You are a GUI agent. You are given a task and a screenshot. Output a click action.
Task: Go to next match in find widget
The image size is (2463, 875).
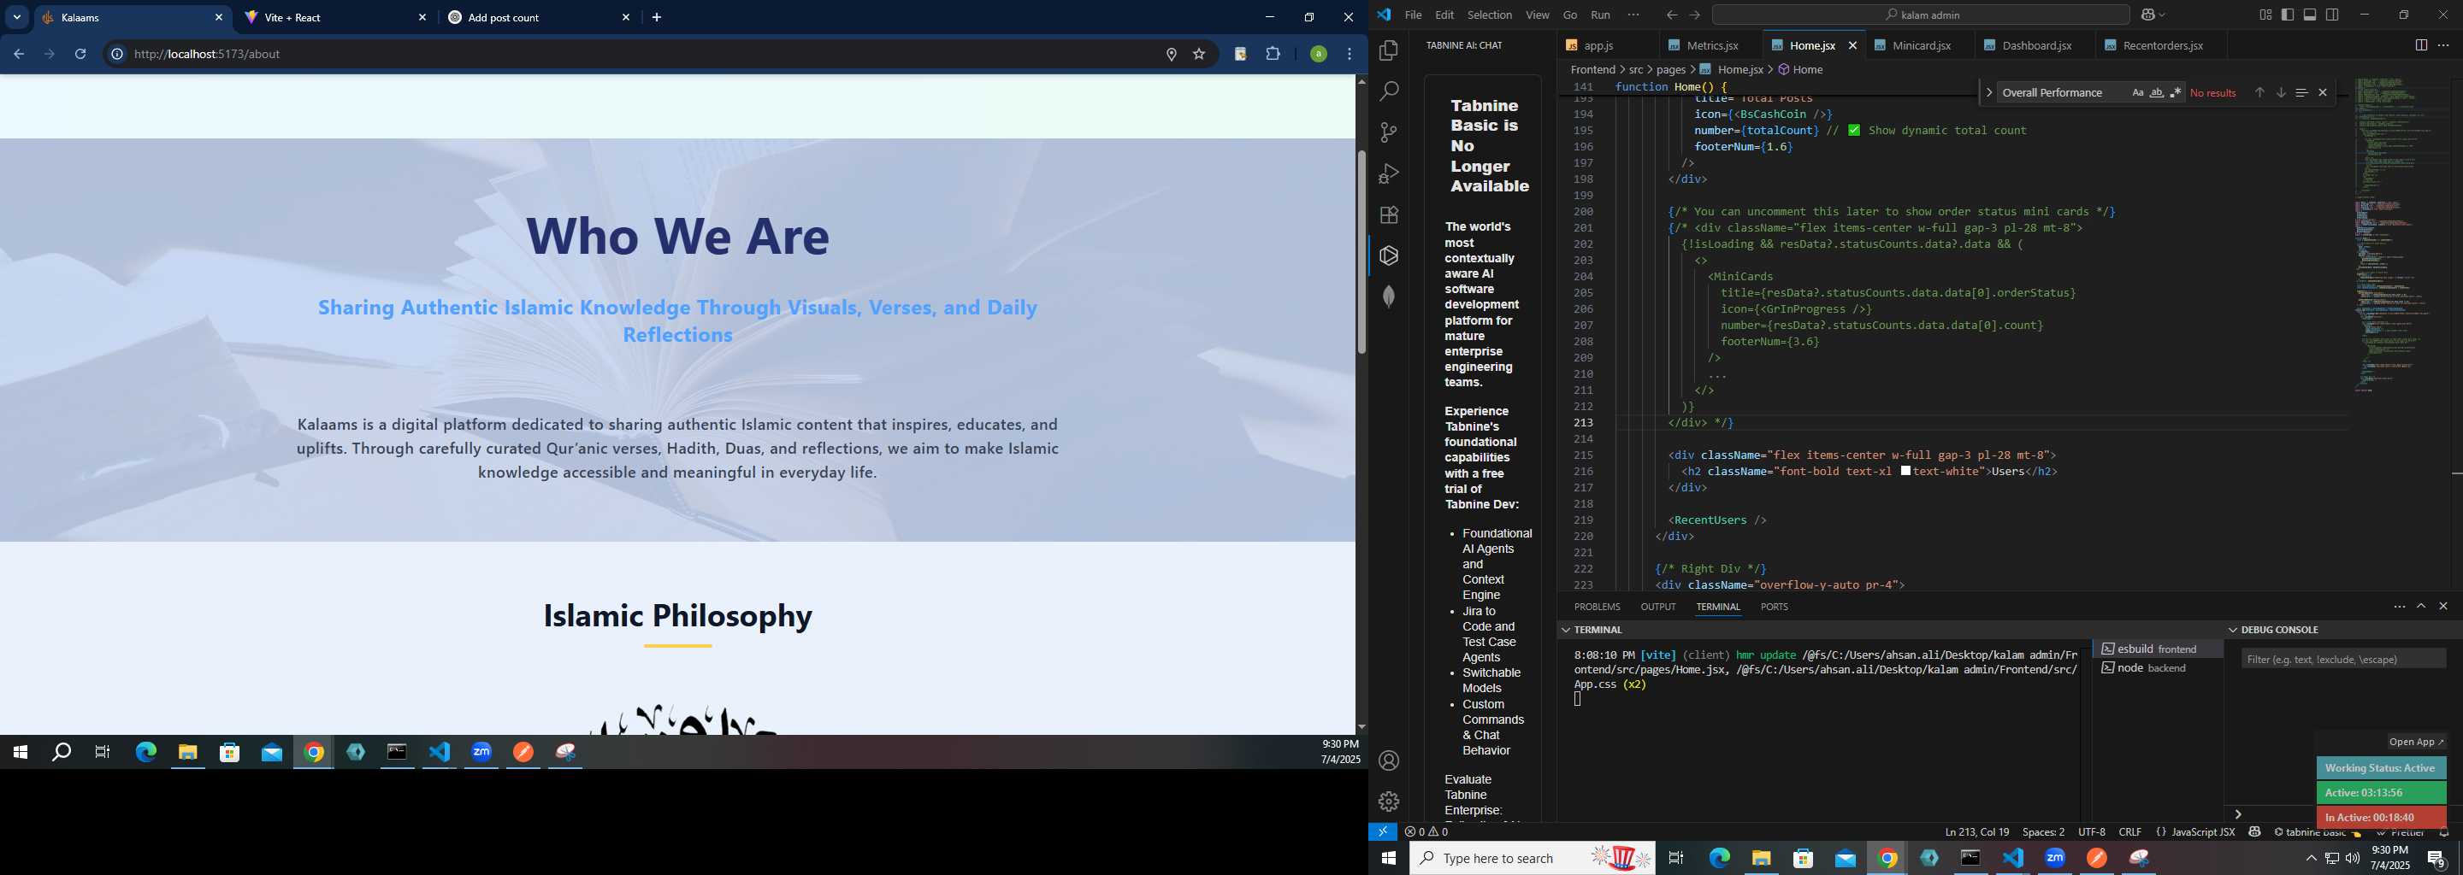[x=2280, y=92]
